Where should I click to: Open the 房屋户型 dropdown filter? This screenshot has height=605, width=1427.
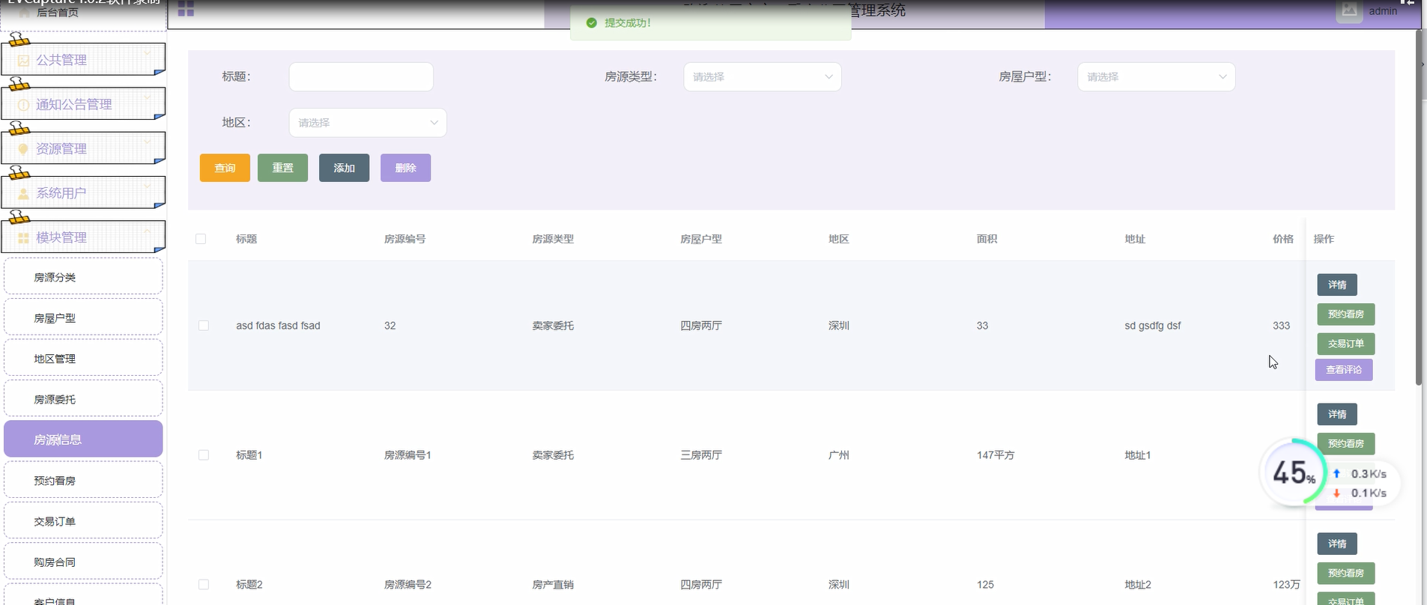click(x=1156, y=77)
